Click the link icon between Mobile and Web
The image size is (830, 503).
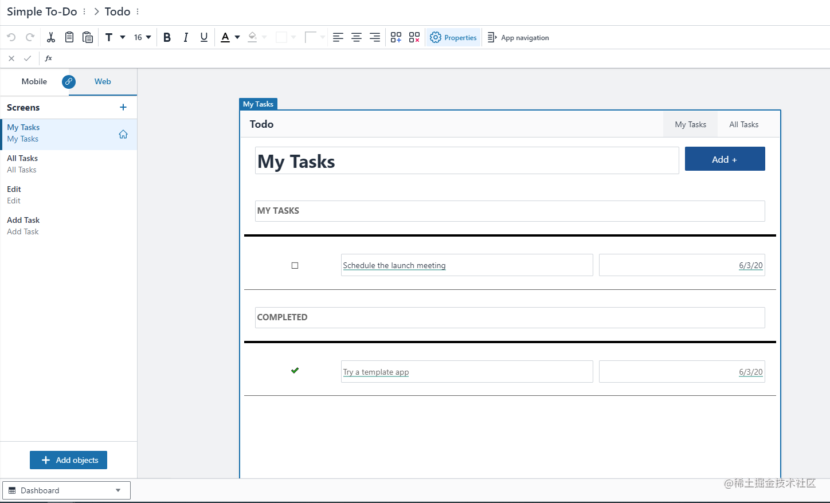click(69, 81)
